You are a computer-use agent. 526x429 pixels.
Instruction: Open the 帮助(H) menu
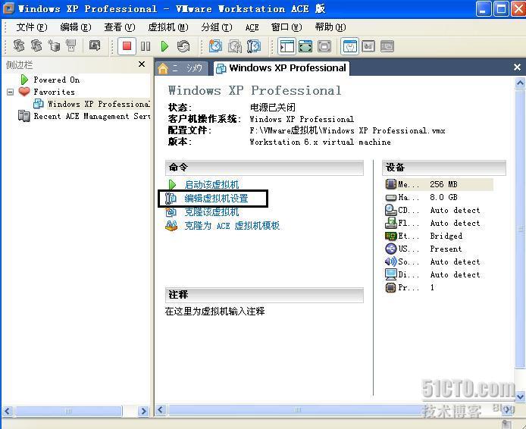[x=330, y=27]
